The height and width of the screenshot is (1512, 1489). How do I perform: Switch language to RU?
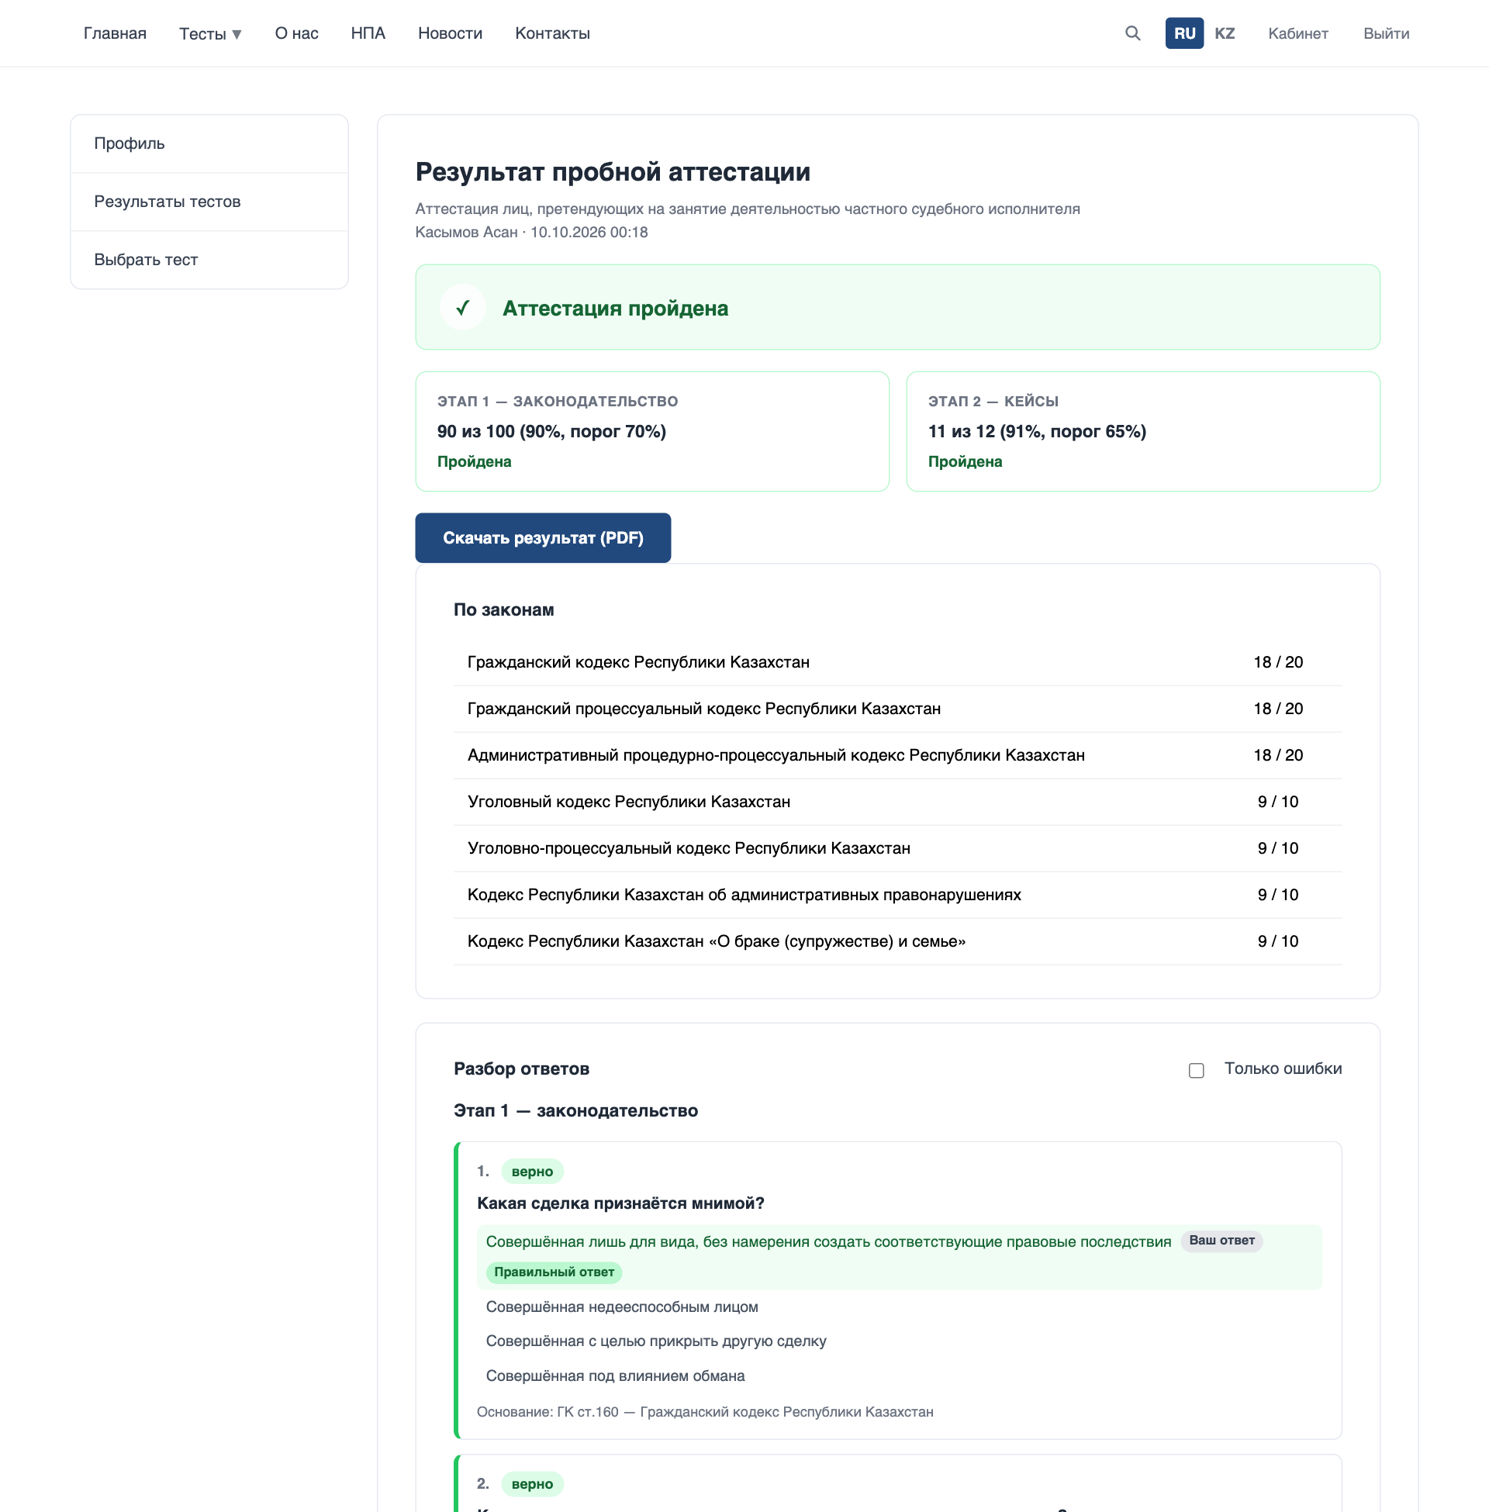1184,33
